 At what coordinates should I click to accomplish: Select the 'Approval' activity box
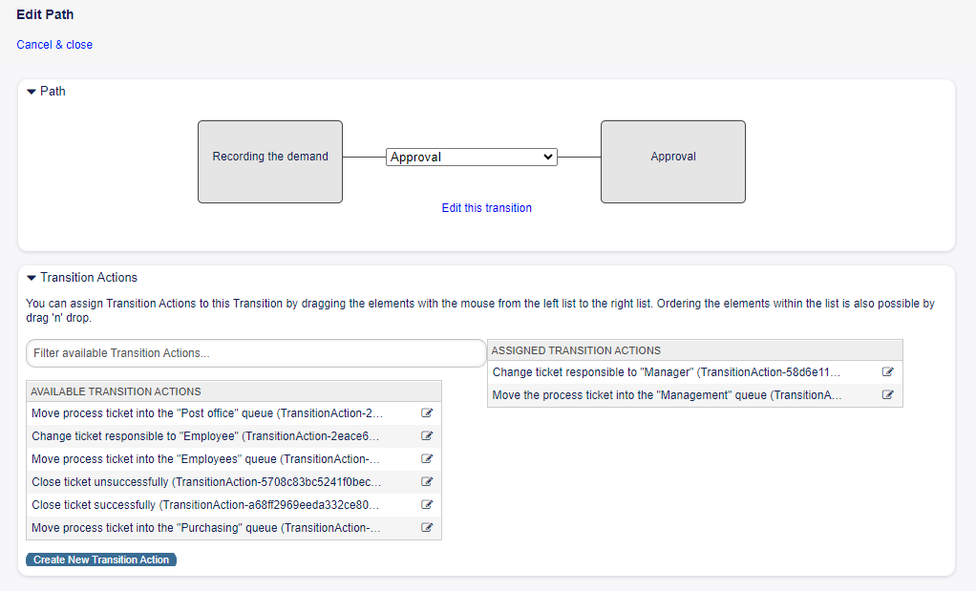click(x=672, y=160)
